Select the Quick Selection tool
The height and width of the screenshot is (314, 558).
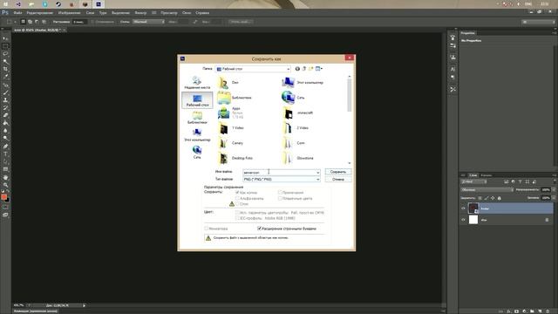point(5,62)
